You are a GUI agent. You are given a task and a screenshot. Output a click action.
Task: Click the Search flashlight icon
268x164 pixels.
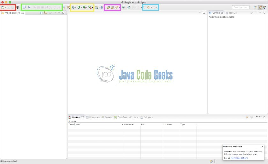pyautogui.click(x=116, y=7)
